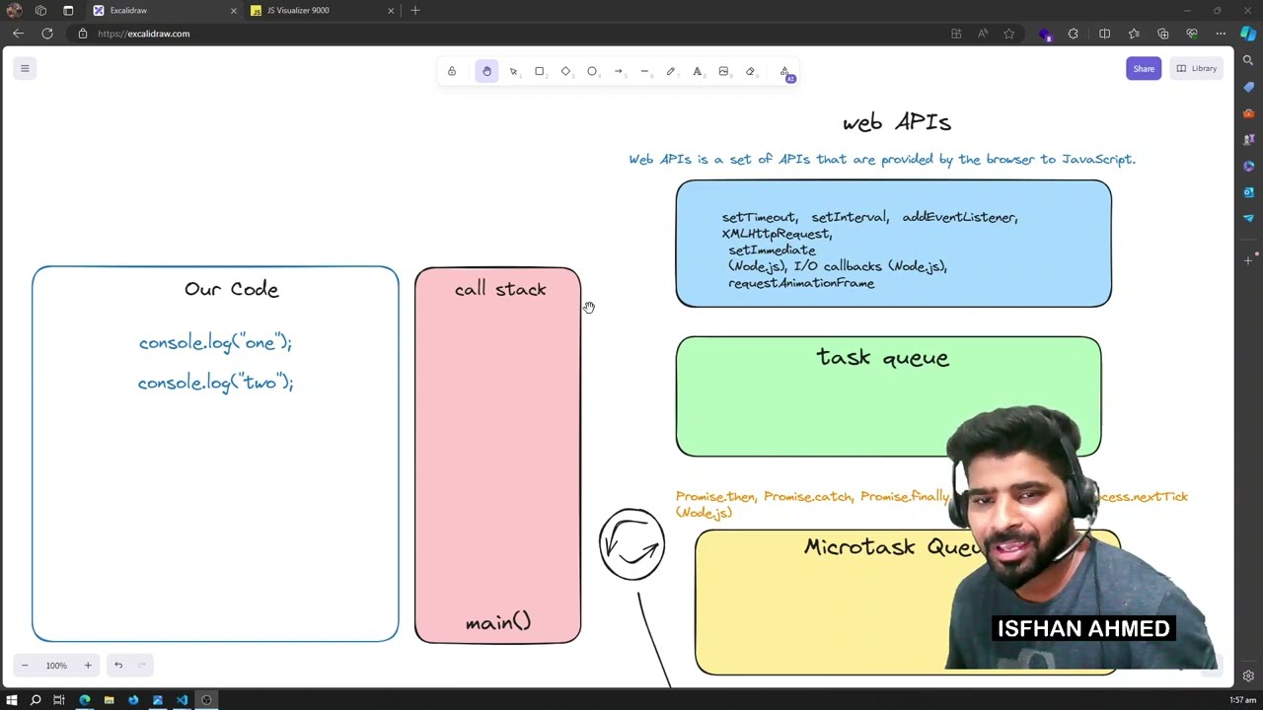Select the Diamond shape tool
Image resolution: width=1263 pixels, height=710 pixels.
(x=566, y=71)
